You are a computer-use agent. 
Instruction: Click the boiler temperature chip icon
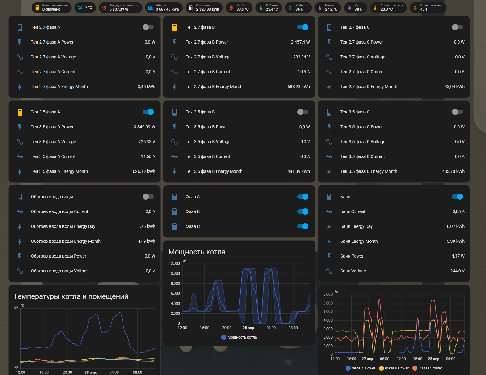[x=231, y=8]
